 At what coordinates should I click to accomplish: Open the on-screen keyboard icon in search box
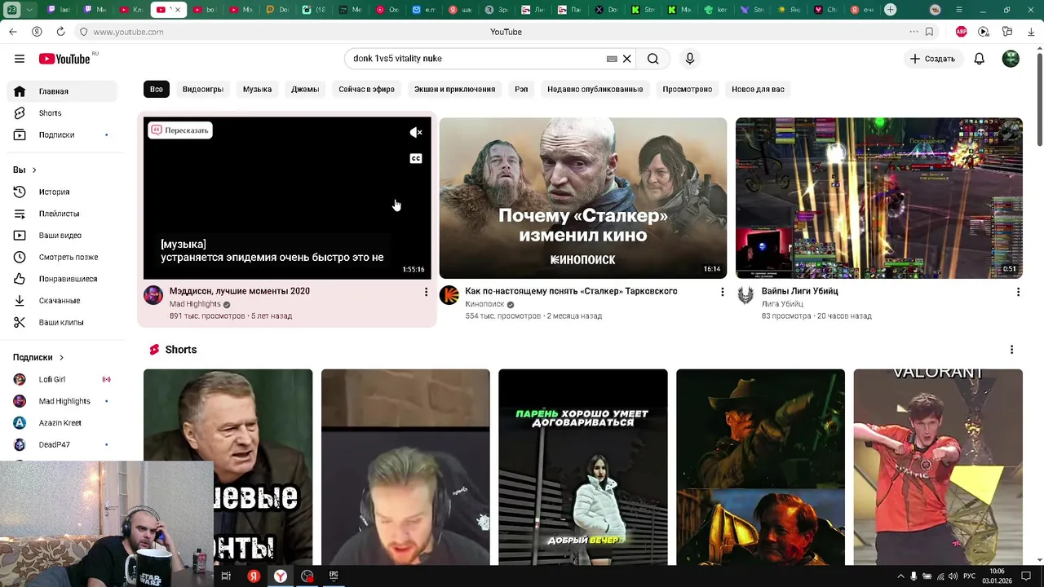[612, 59]
